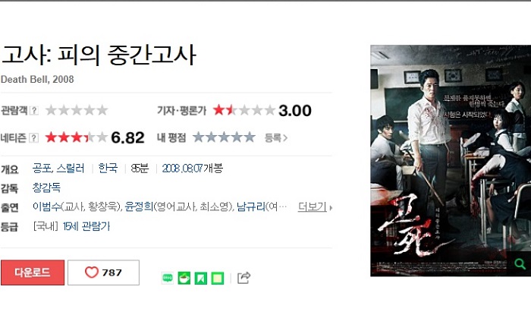Toggle the heart like button showing 787
The image size is (531, 334).
click(x=103, y=273)
